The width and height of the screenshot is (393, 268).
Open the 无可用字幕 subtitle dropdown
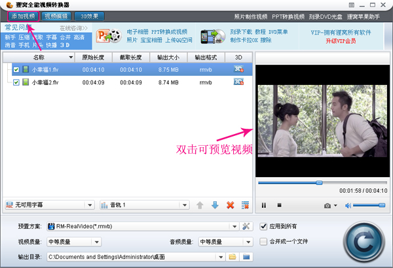click(x=50, y=205)
